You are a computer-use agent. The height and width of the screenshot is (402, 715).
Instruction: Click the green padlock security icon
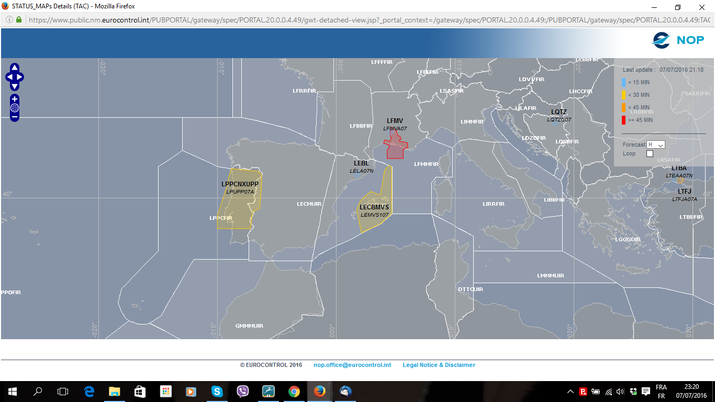[19, 19]
